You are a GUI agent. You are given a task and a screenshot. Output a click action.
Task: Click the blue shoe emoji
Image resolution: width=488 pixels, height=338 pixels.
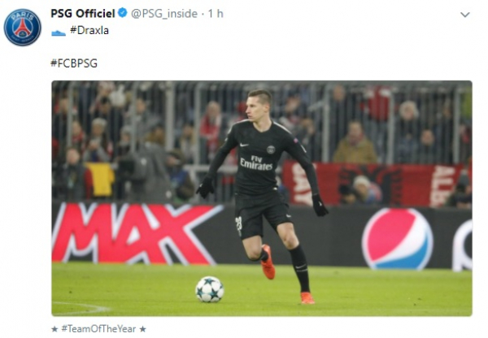click(x=59, y=32)
